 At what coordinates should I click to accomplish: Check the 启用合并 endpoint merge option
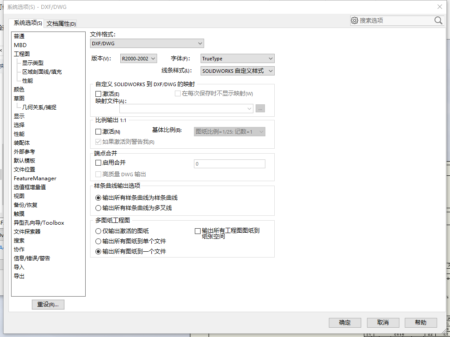click(99, 163)
